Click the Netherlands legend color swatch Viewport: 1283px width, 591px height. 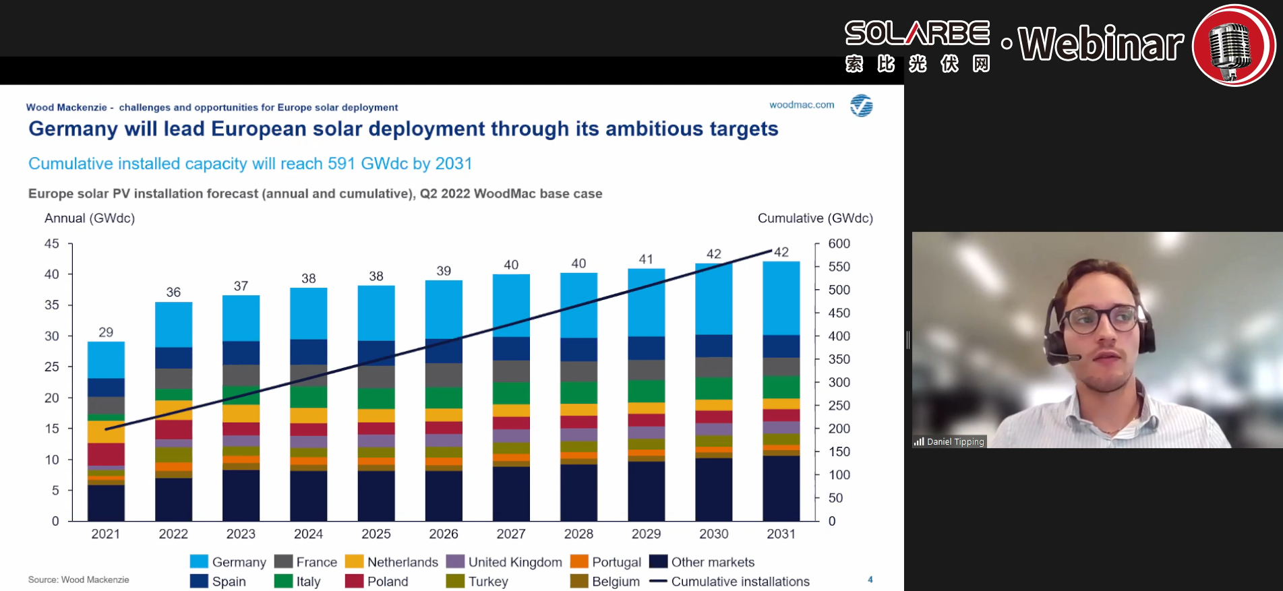click(x=354, y=561)
